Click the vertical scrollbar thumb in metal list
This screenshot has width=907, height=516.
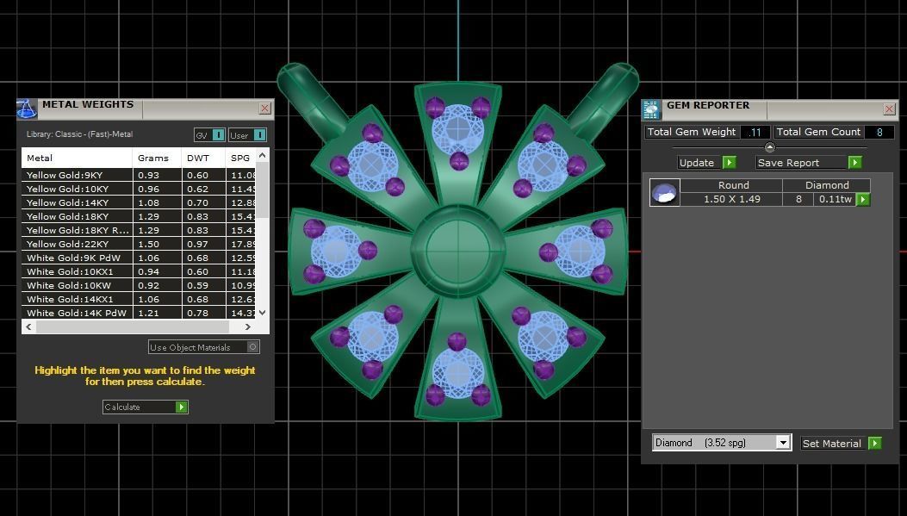pos(262,190)
